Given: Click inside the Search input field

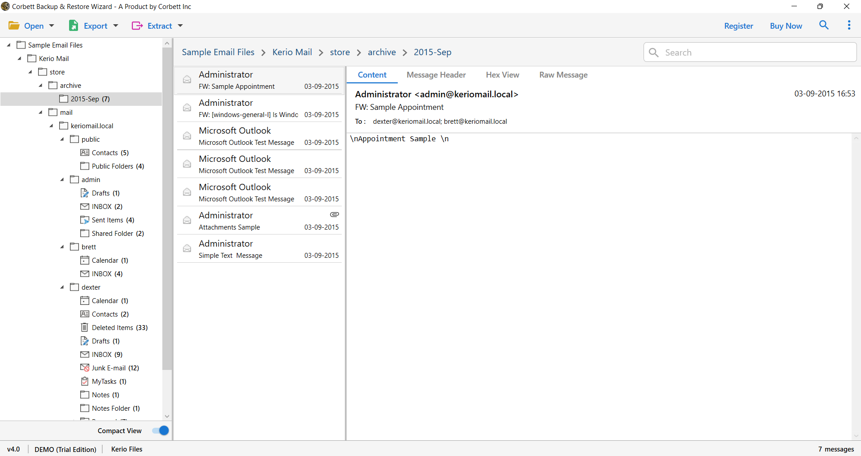Looking at the screenshot, I should pos(750,52).
